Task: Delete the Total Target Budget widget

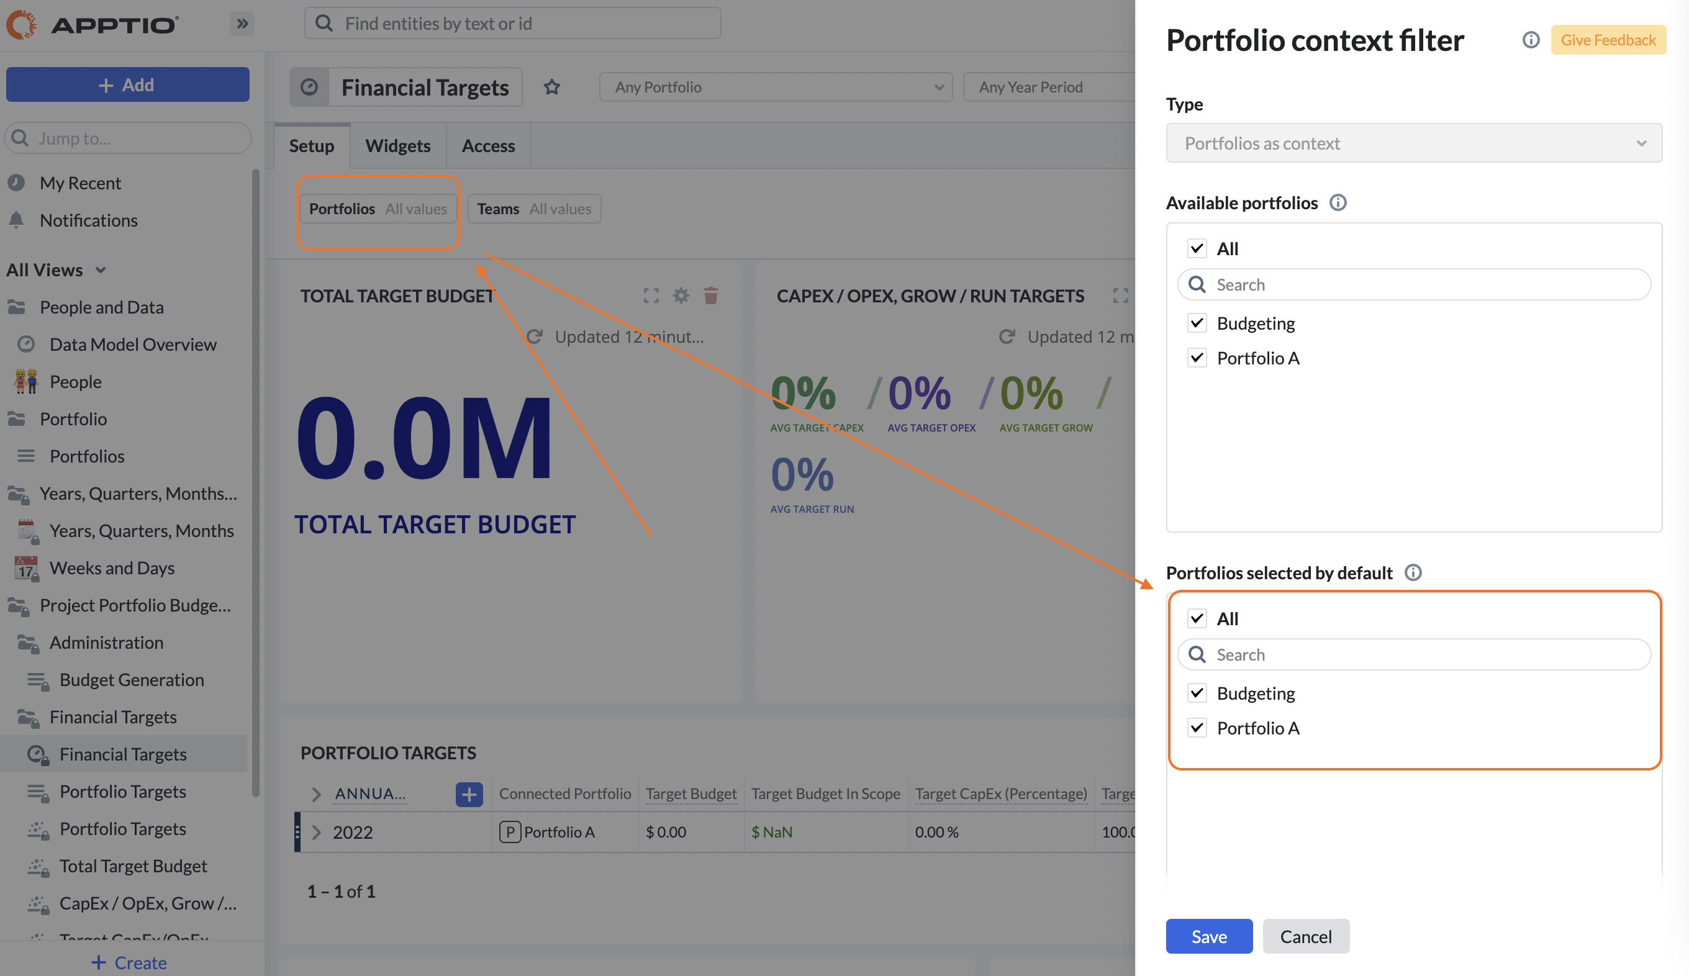Action: tap(711, 295)
